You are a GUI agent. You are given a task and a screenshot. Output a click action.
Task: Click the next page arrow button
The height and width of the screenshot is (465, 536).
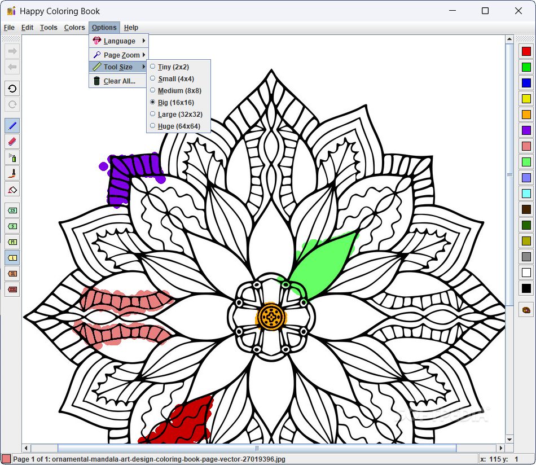tap(12, 51)
